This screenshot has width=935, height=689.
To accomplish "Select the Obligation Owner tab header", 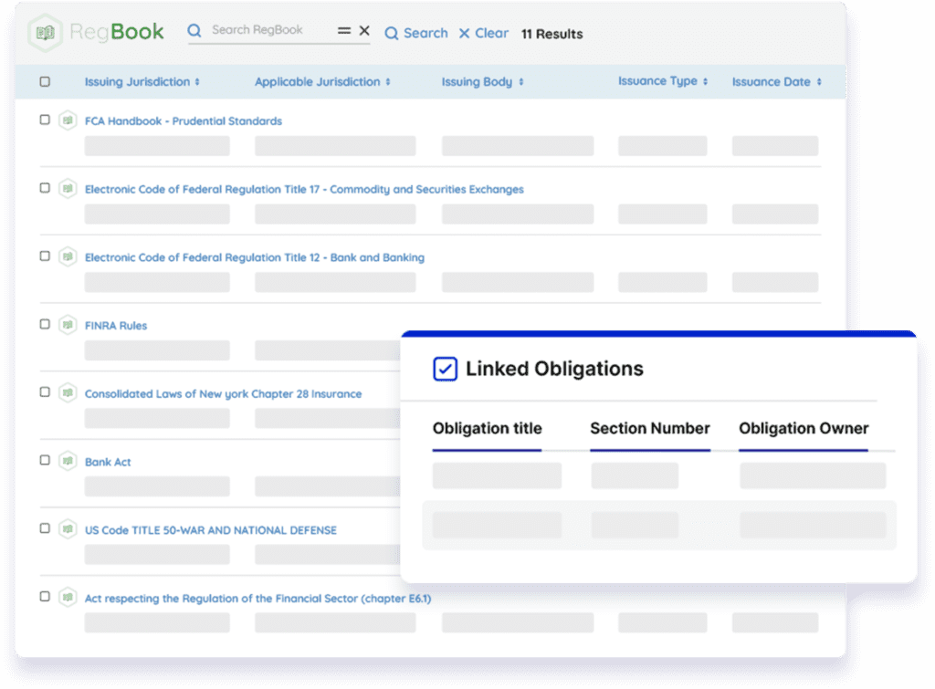I will (804, 429).
